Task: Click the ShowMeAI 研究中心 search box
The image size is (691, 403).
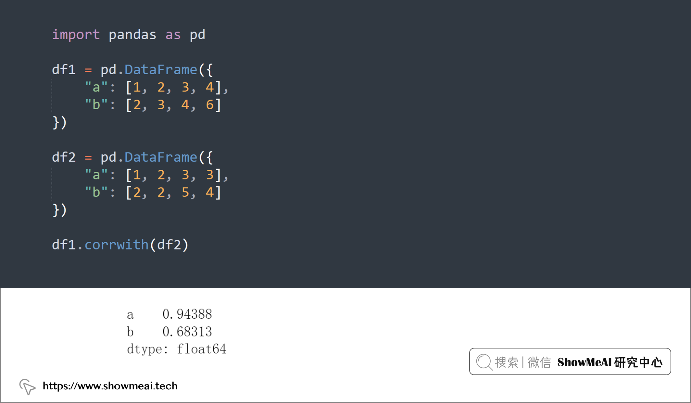Action: pyautogui.click(x=570, y=361)
